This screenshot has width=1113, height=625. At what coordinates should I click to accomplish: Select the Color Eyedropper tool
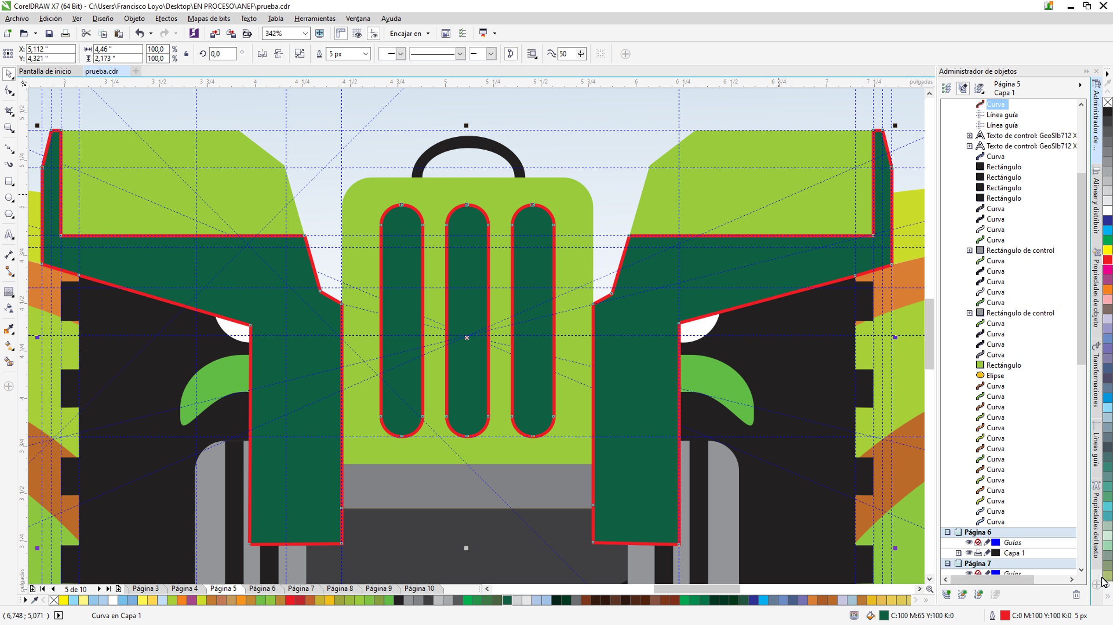pos(9,329)
